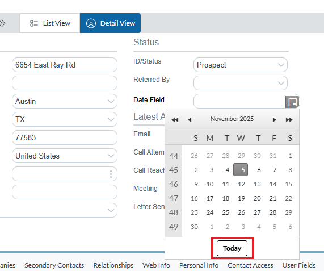Switch to List View tab

pyautogui.click(x=50, y=23)
